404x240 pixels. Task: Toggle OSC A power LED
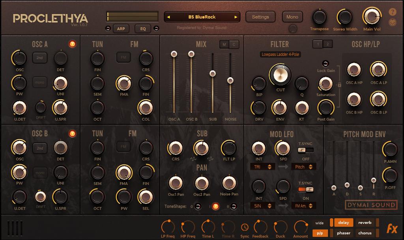[72, 44]
